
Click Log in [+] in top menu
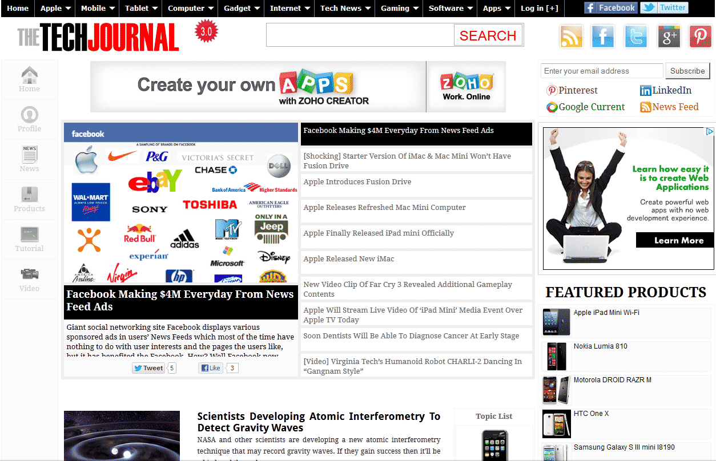point(540,8)
